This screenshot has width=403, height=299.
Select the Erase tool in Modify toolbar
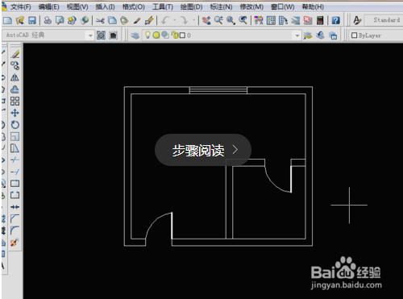point(15,54)
